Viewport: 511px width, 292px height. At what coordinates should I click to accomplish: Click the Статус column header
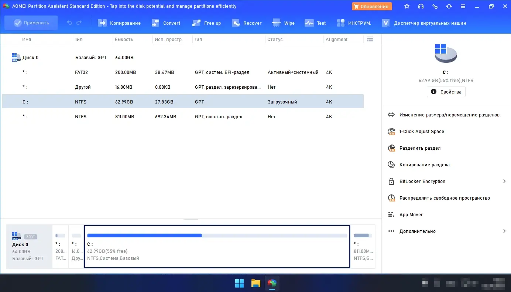click(x=275, y=39)
